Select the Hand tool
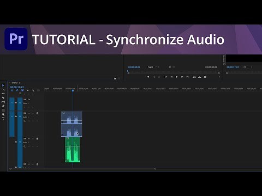262x196 pixels. [x=3, y=114]
